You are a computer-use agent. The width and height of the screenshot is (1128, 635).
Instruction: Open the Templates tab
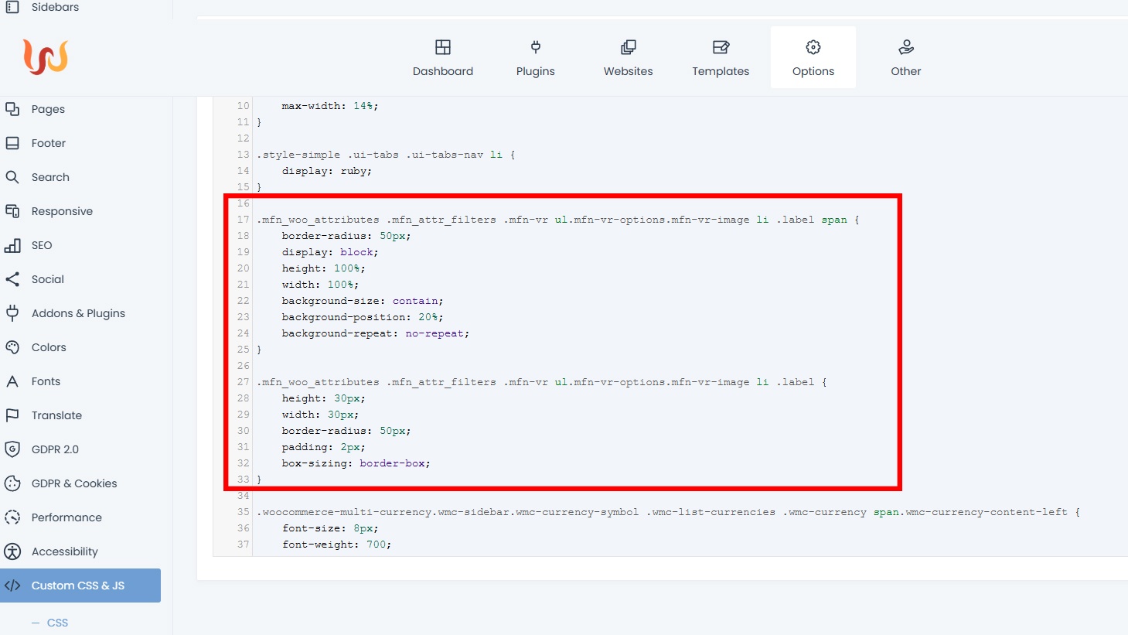(720, 58)
